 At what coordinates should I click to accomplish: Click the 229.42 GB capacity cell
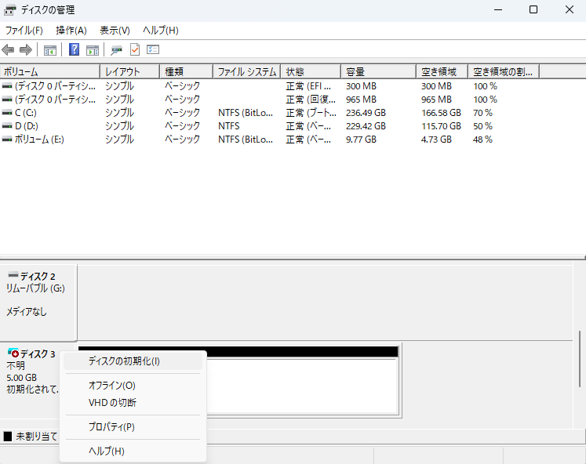click(x=366, y=126)
